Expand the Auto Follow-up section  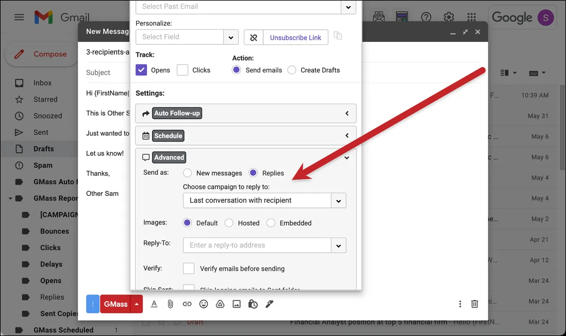[246, 114]
